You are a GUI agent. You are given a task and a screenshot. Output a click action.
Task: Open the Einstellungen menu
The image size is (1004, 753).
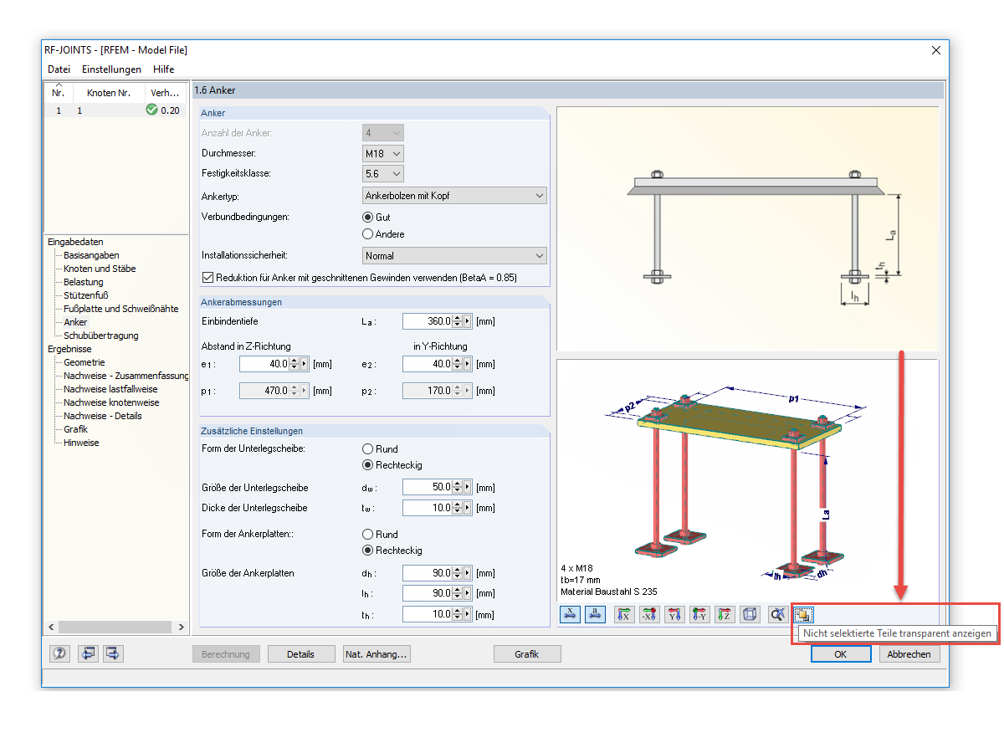coord(111,69)
